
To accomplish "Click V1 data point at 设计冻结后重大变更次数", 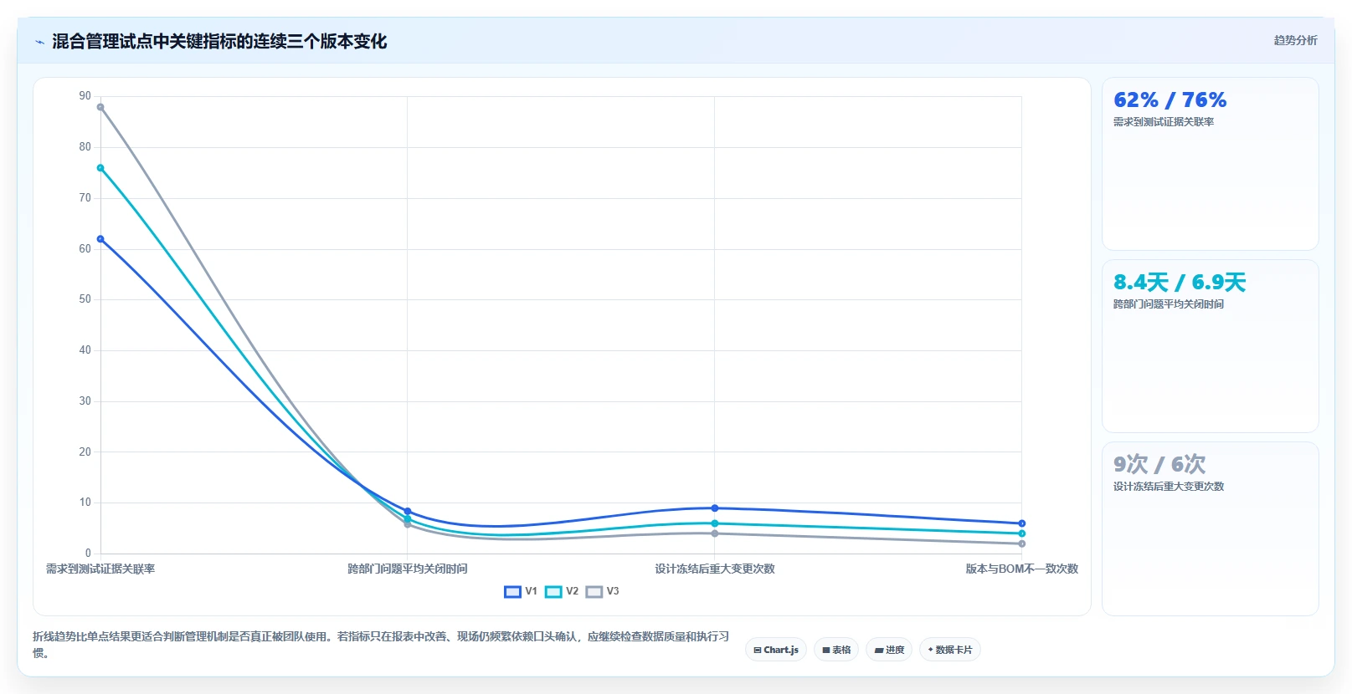I will tap(715, 508).
